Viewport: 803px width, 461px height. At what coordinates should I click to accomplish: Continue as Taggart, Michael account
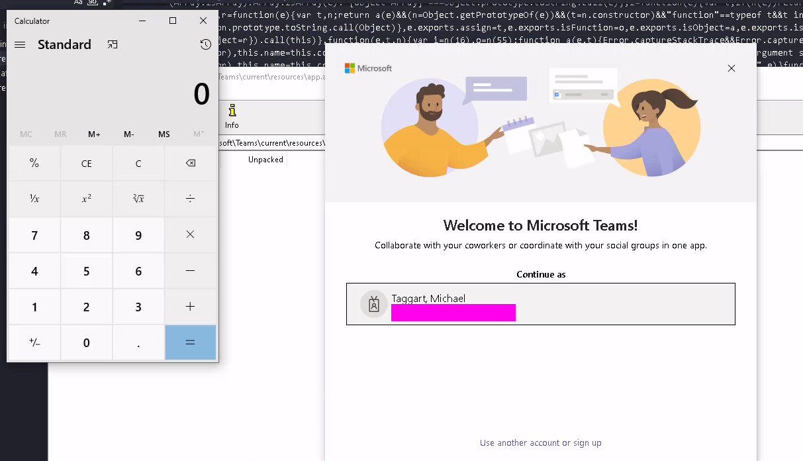pyautogui.click(x=541, y=304)
